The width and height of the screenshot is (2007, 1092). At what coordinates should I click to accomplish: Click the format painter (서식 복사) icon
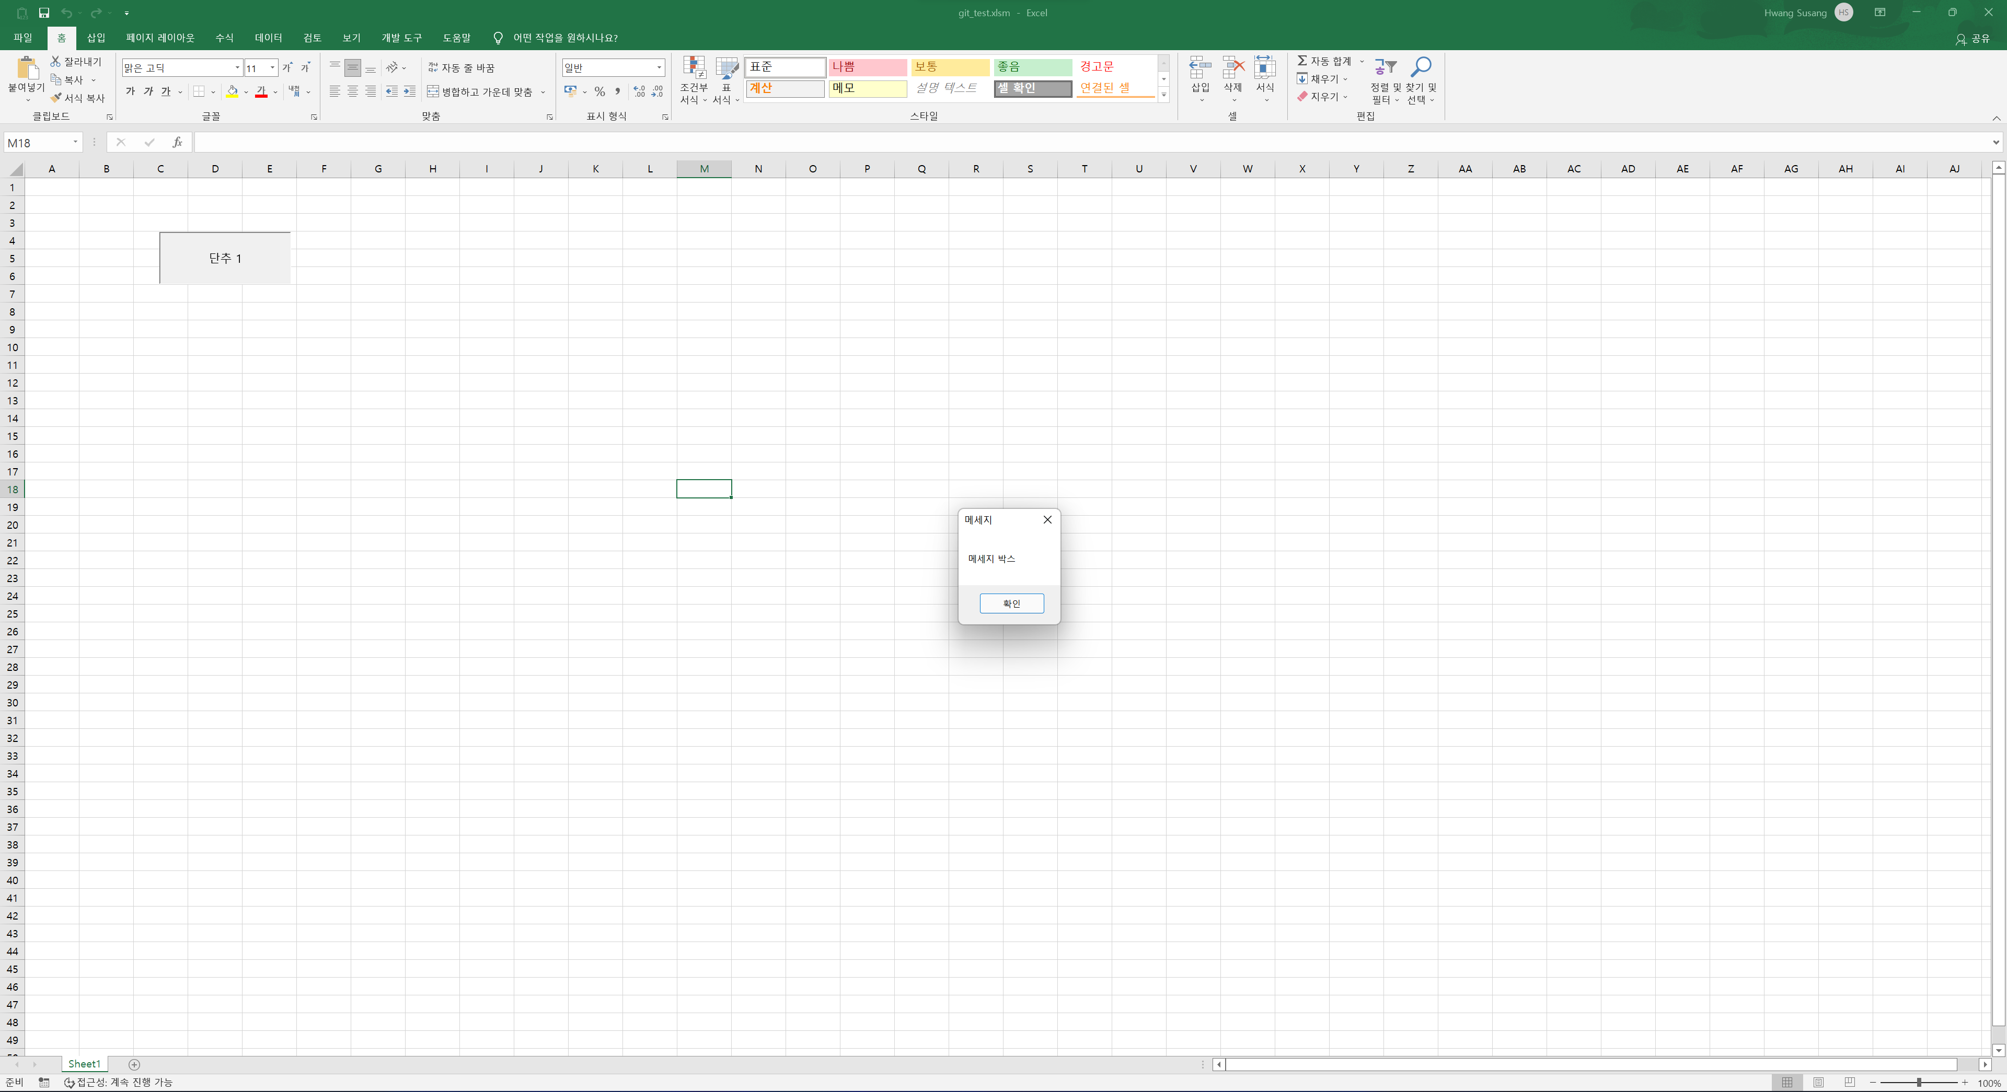(56, 98)
